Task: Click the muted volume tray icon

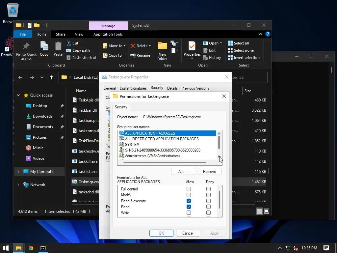Action: point(296,248)
